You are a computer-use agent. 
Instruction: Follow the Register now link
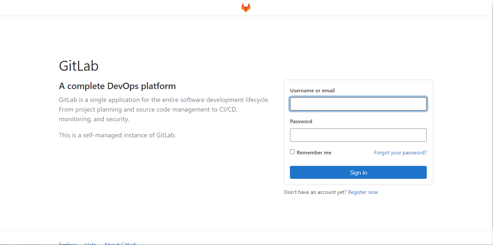pyautogui.click(x=363, y=192)
